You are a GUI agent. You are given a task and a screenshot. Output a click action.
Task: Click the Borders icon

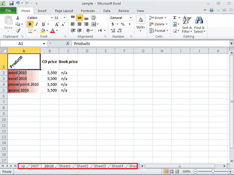coord(30,31)
